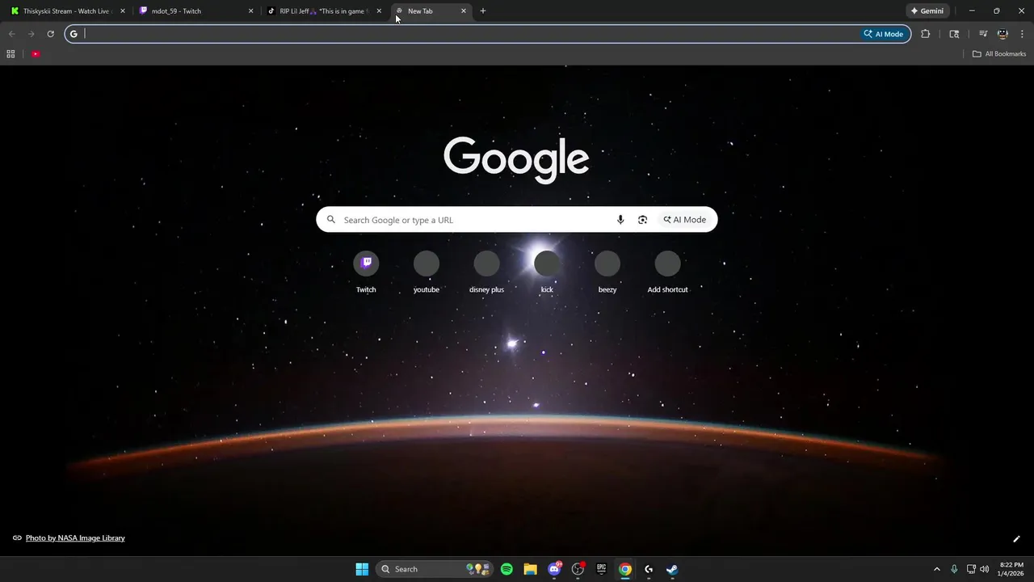Open the Windows Start menu
Screen dimensions: 1034x582
[x=362, y=569]
